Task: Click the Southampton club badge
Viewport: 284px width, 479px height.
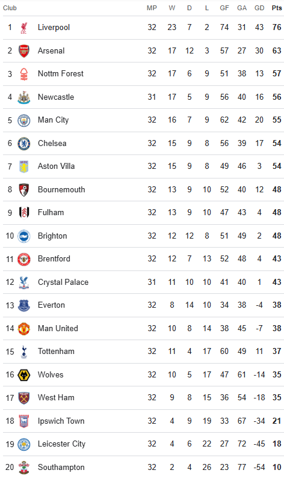Action: coord(24,468)
